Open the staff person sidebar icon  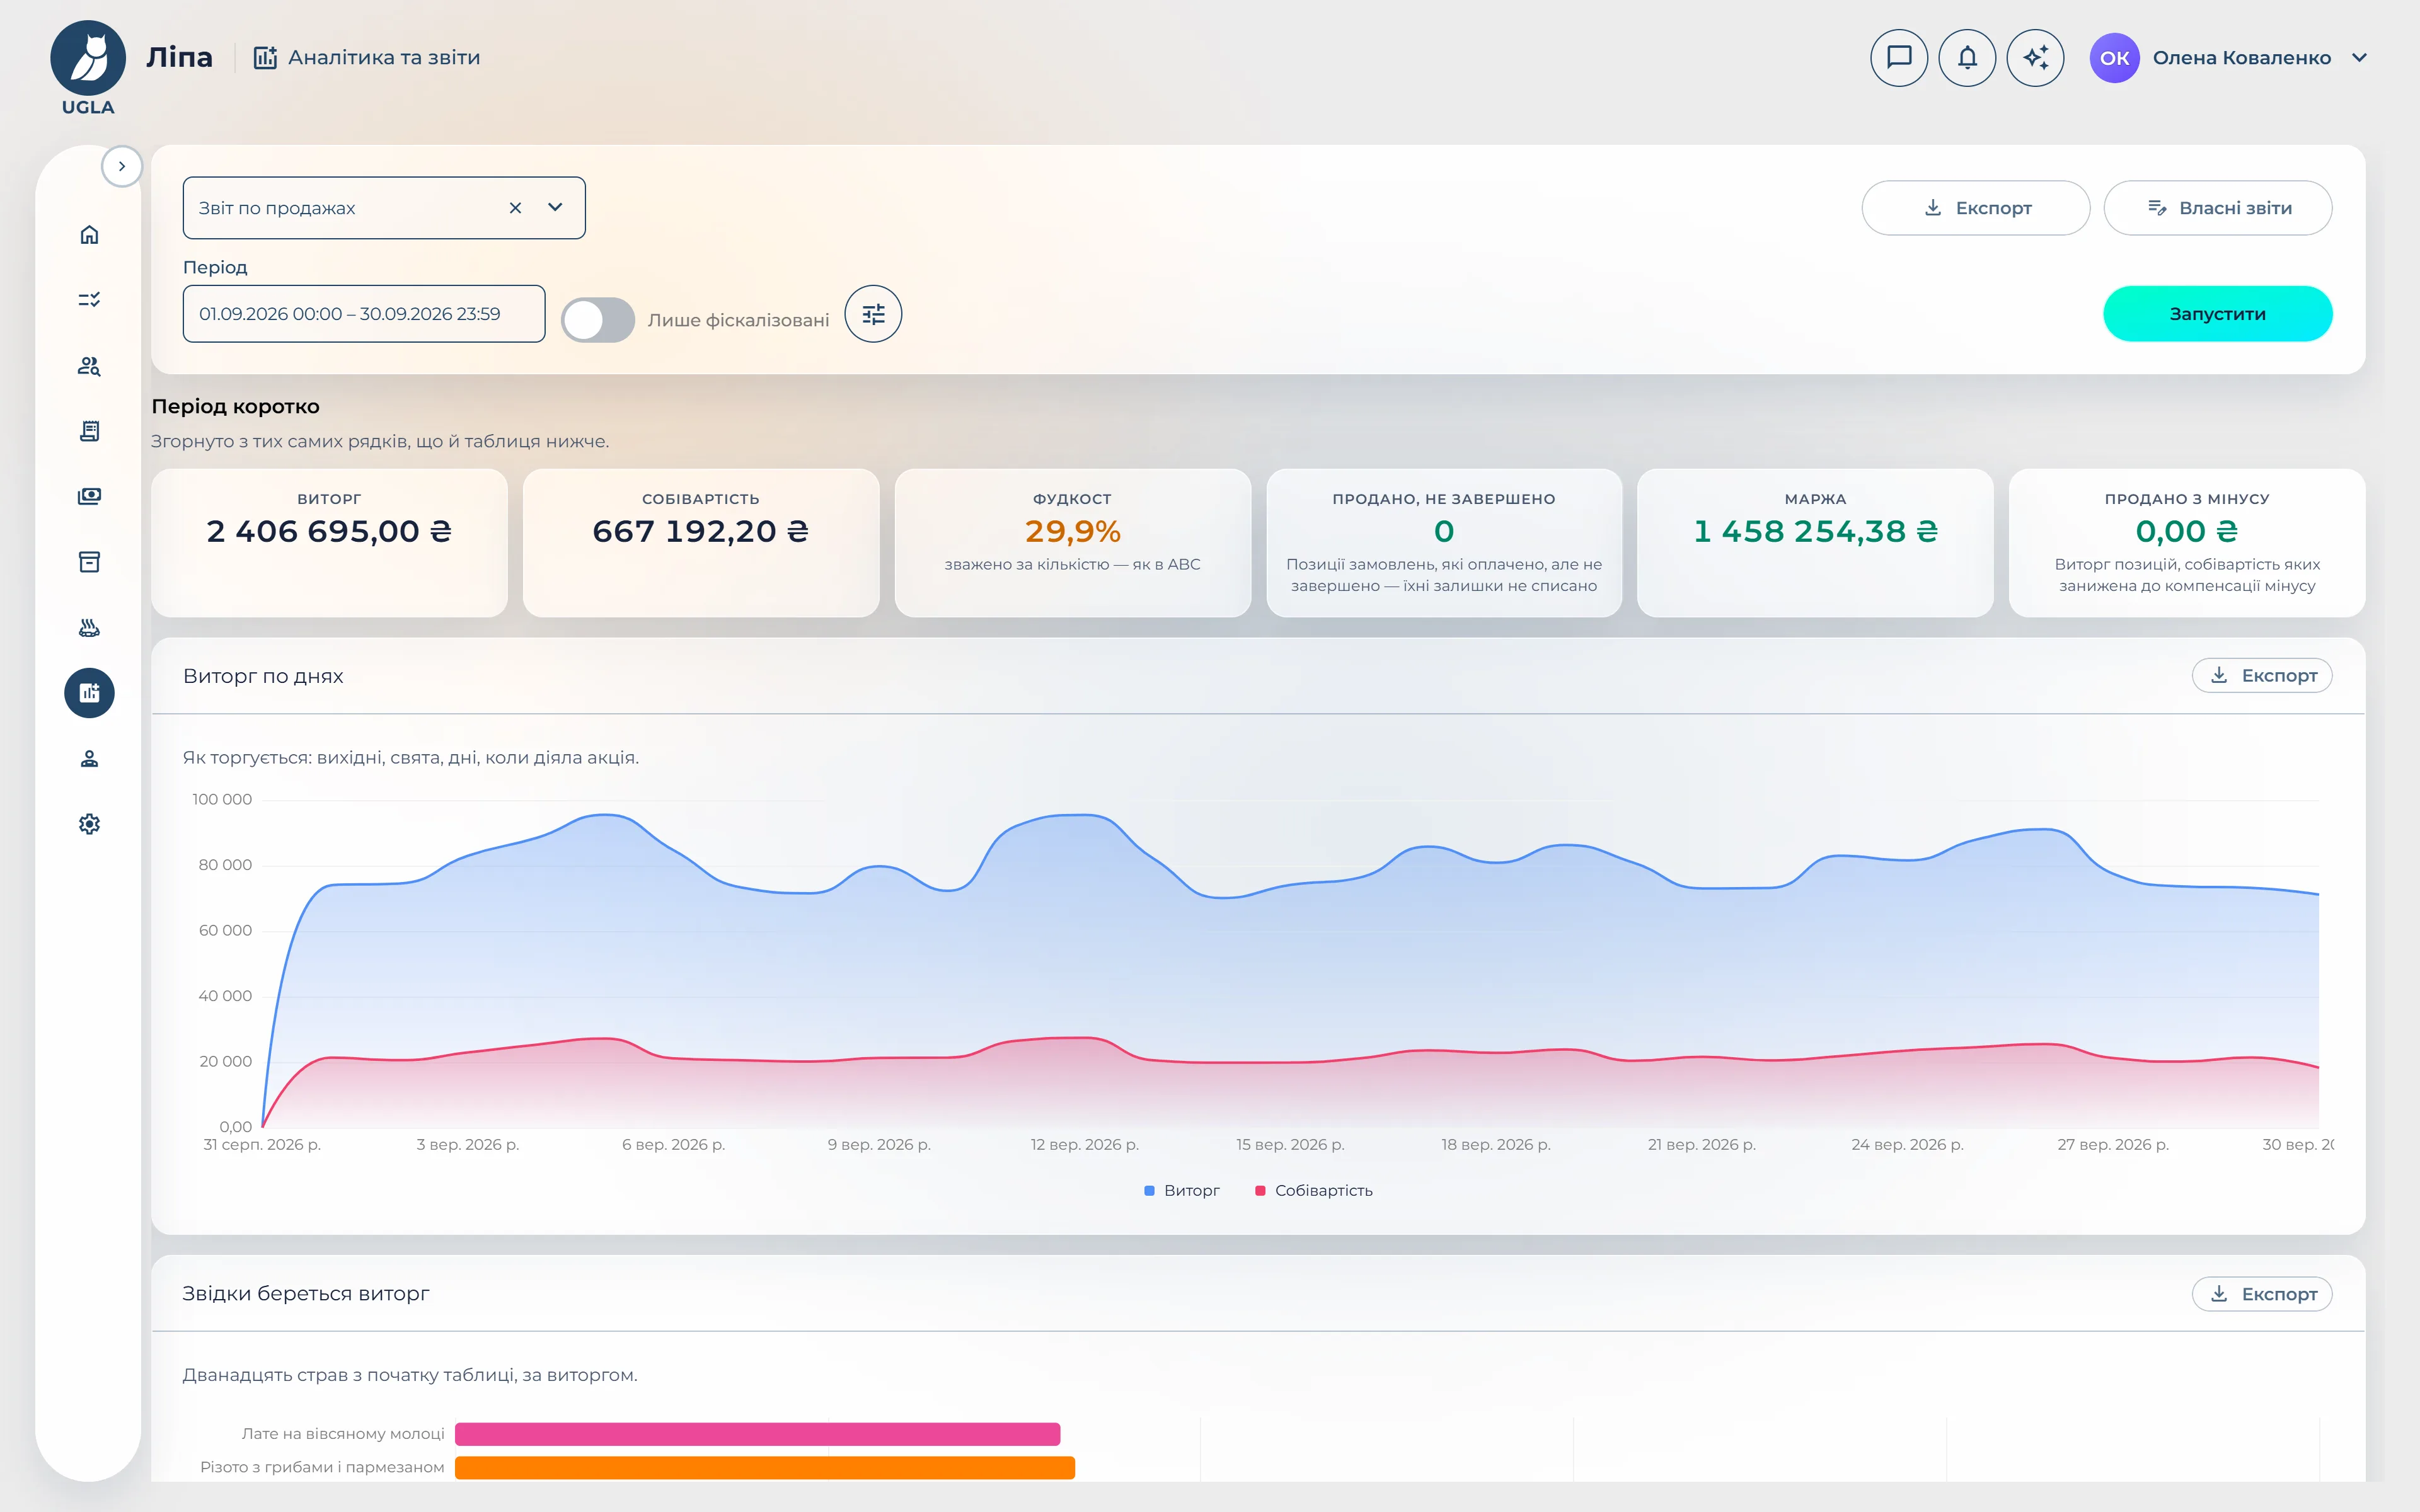click(x=89, y=759)
